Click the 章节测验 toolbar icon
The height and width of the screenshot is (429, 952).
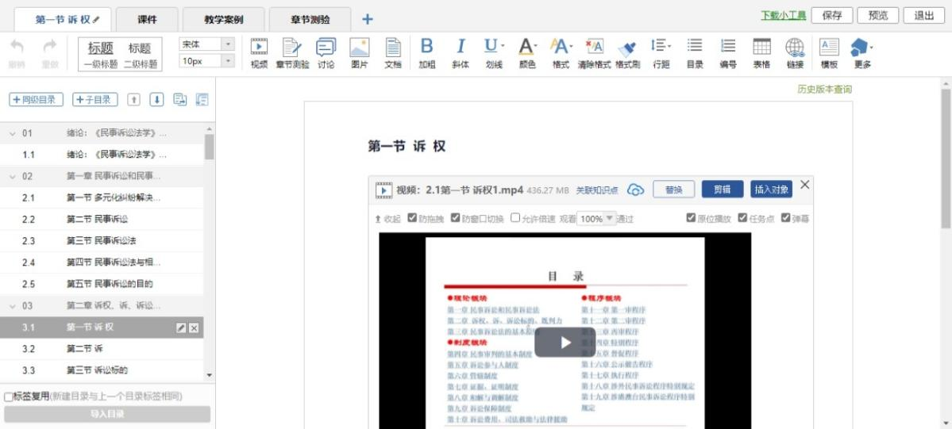click(292, 53)
